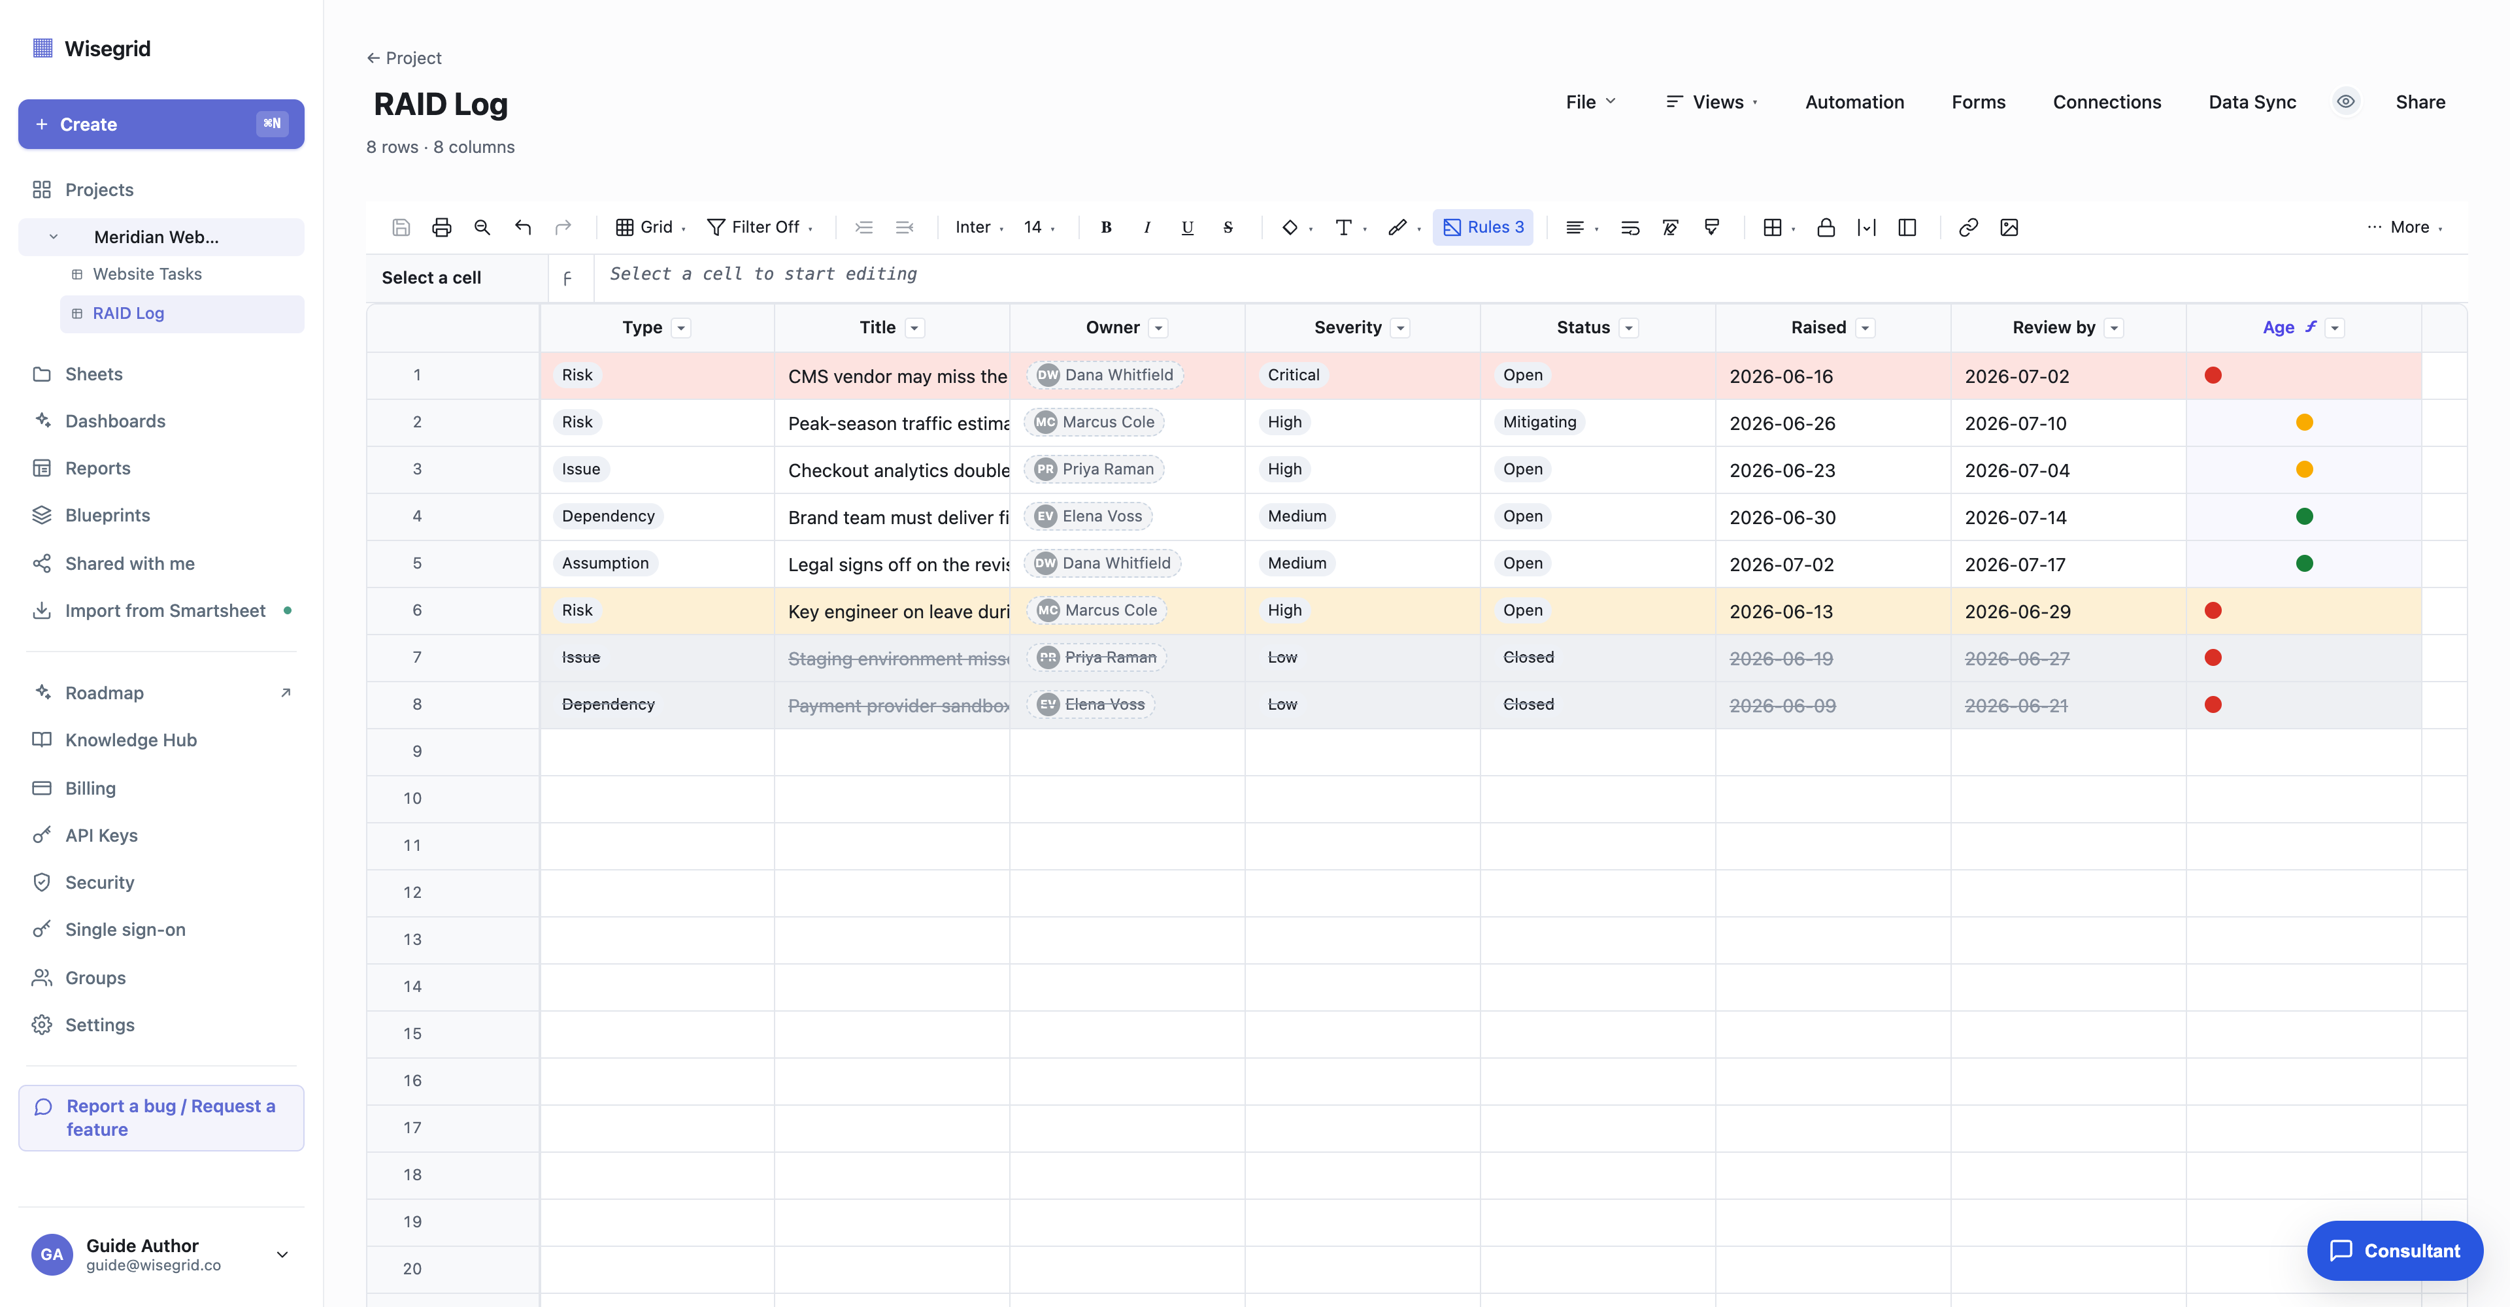Expand the Guide Author account menu
2510x1307 pixels.
(282, 1255)
